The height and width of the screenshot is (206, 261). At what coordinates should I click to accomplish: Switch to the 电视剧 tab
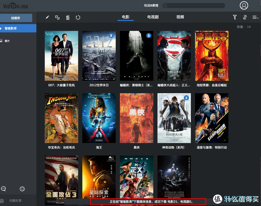pyautogui.click(x=153, y=17)
